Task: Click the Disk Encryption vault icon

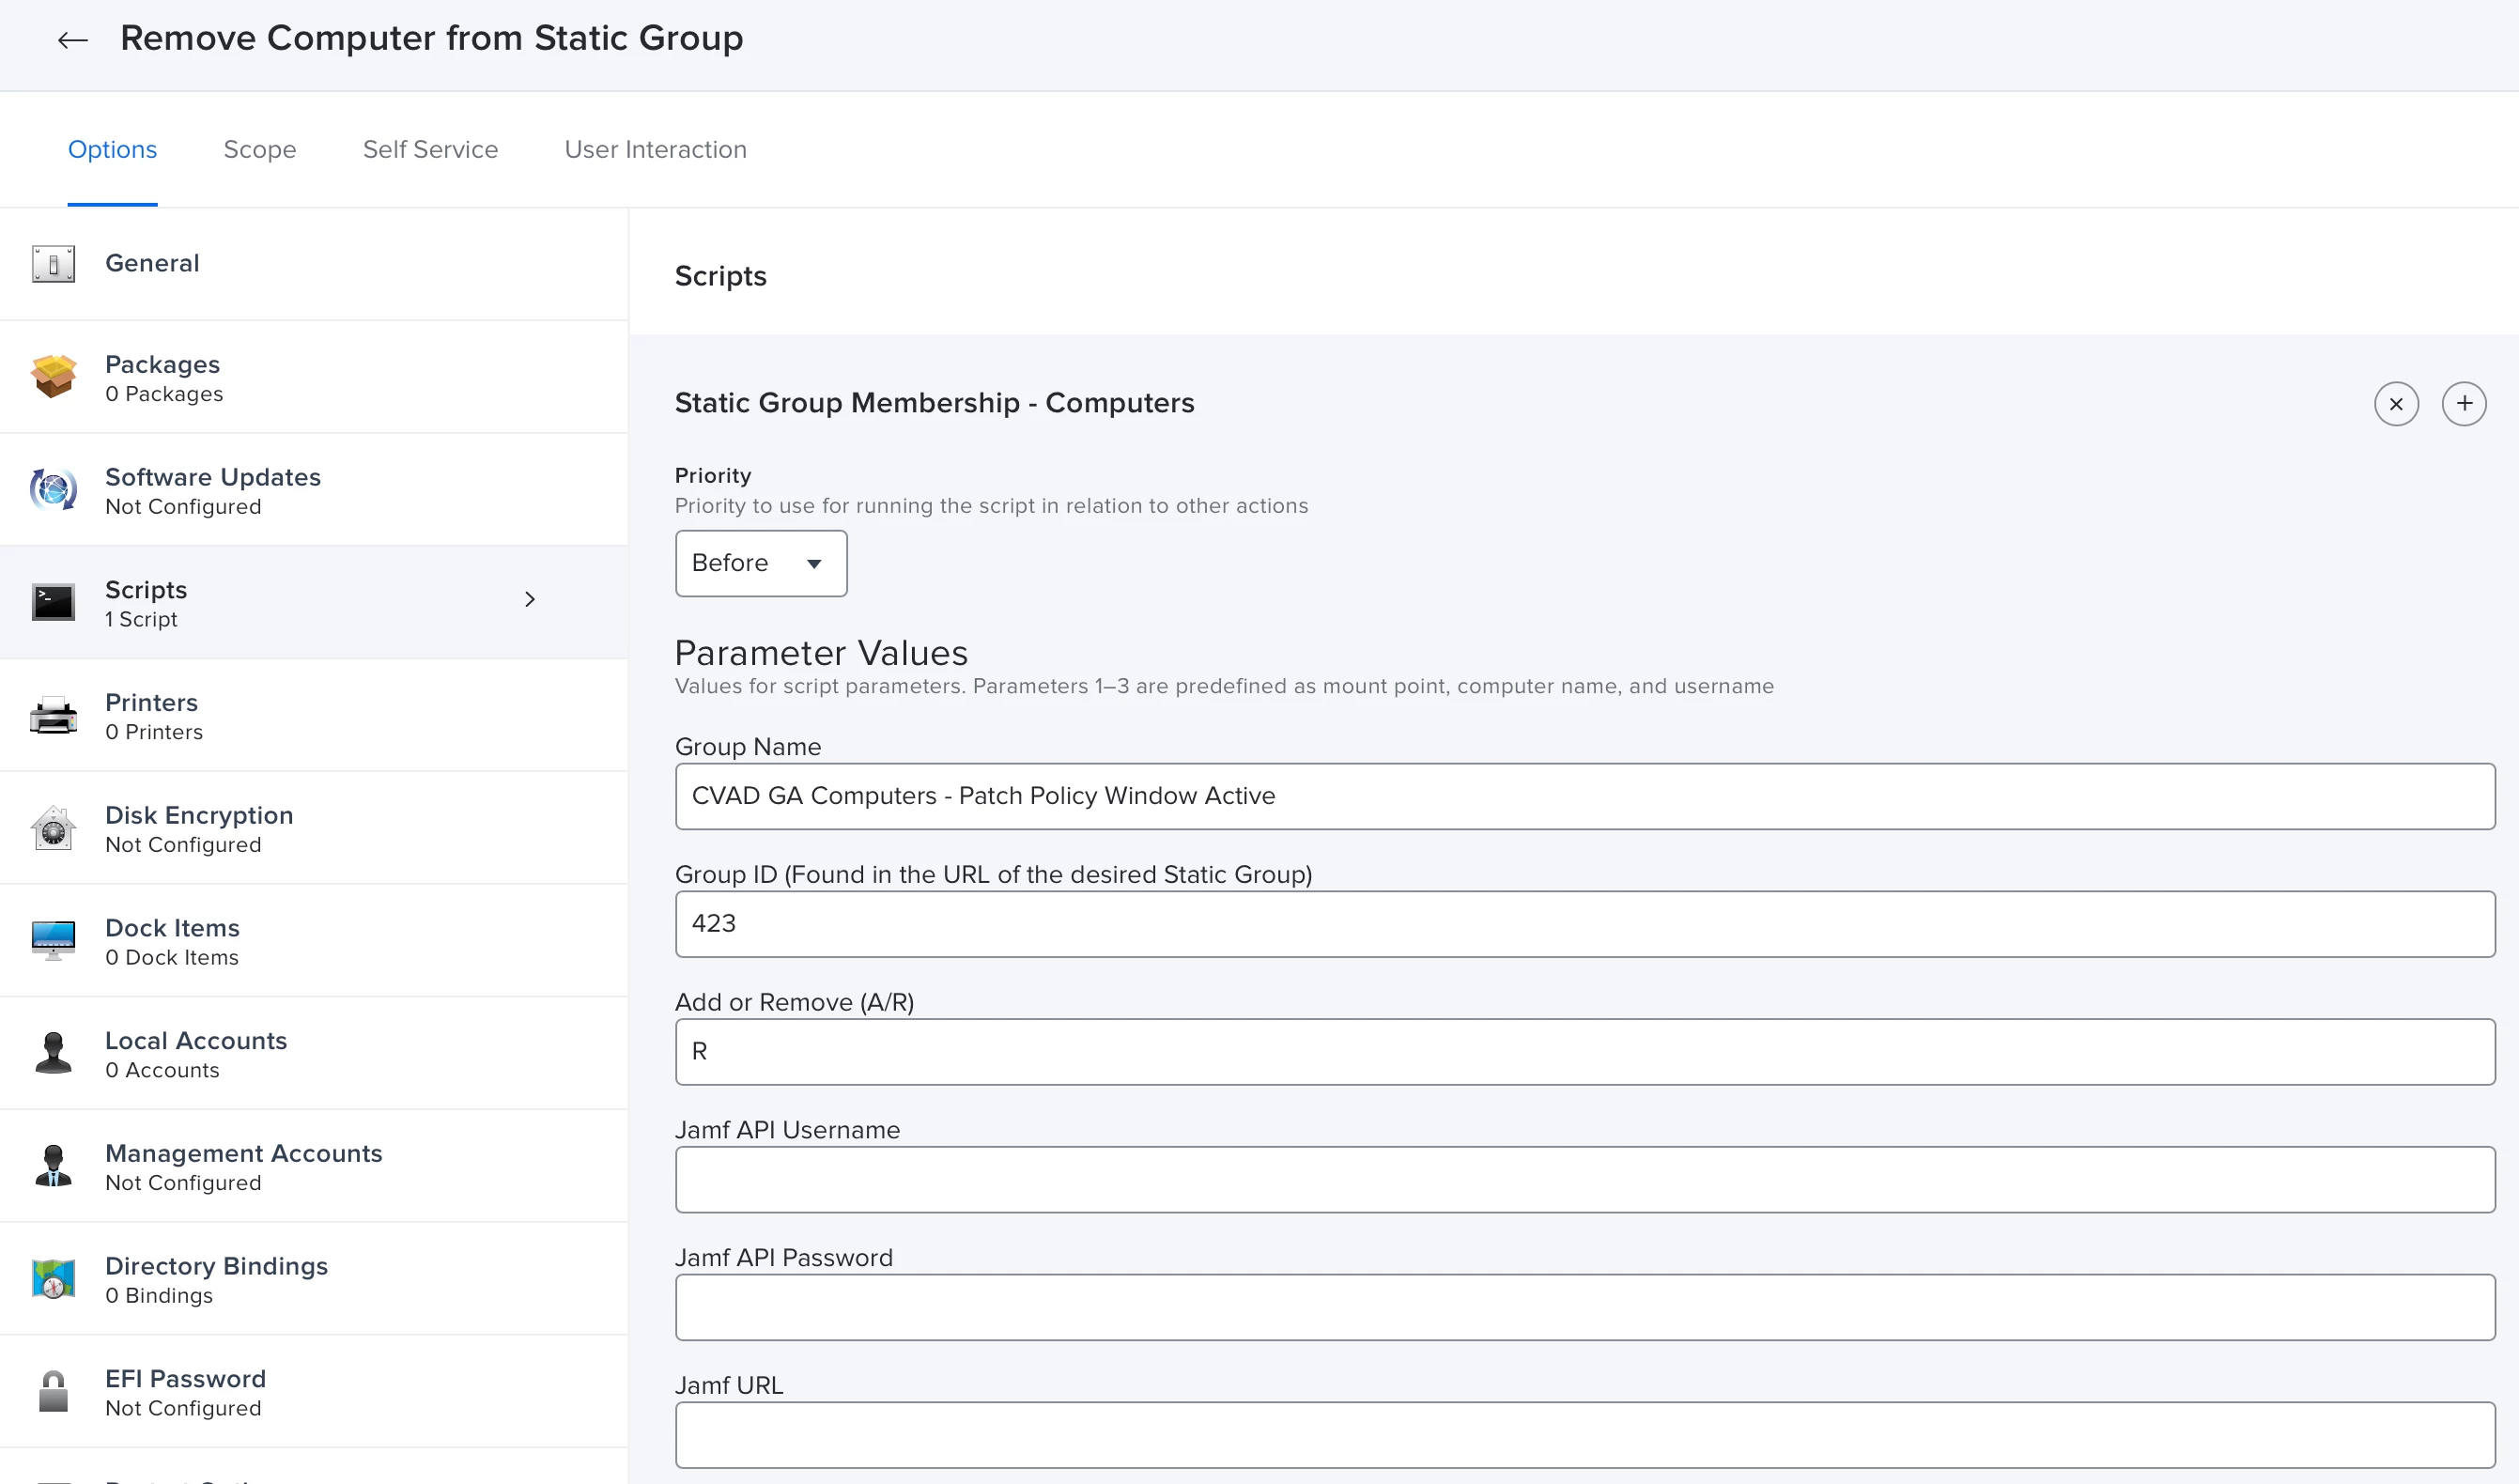Action: coord(53,828)
